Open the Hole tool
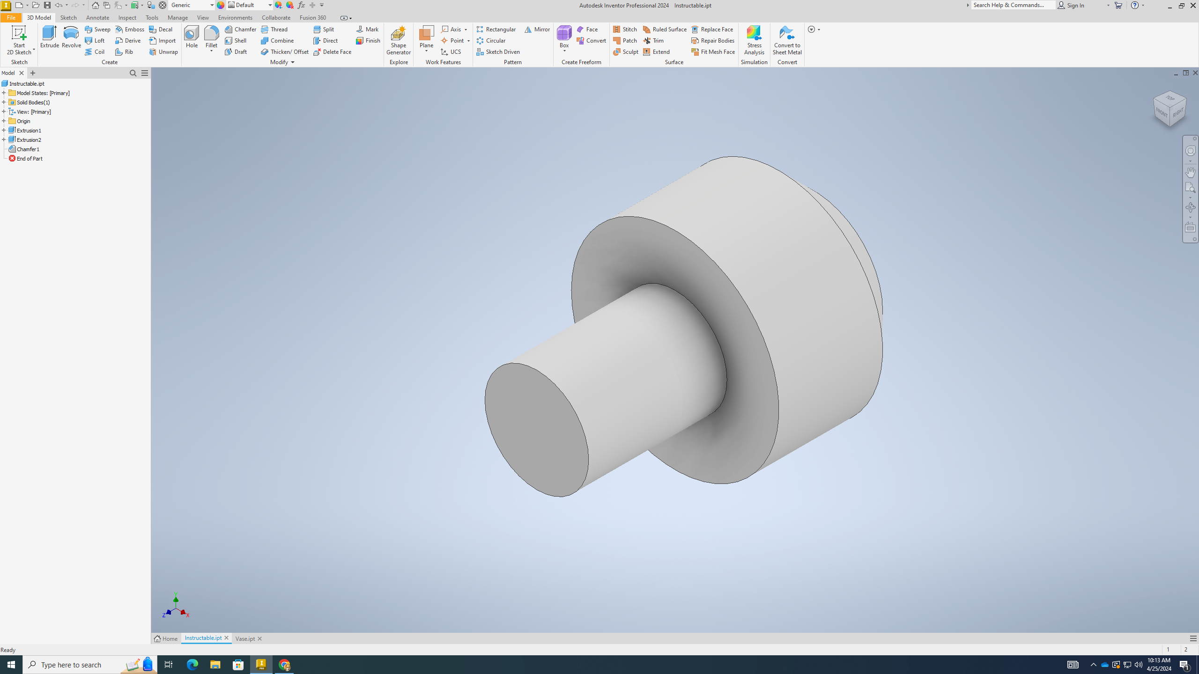The height and width of the screenshot is (674, 1199). [192, 37]
